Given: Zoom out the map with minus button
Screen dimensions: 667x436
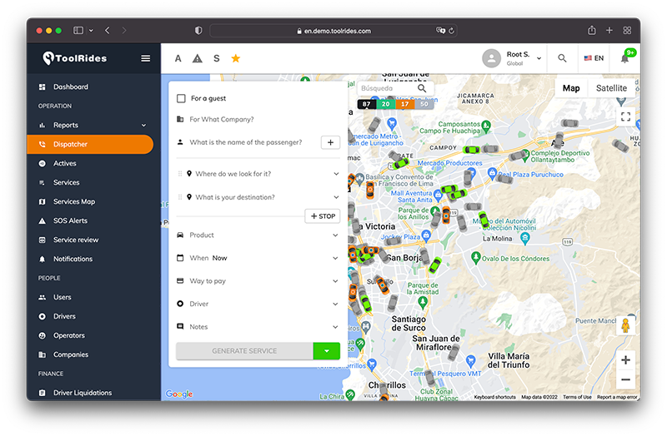Looking at the screenshot, I should pos(625,379).
